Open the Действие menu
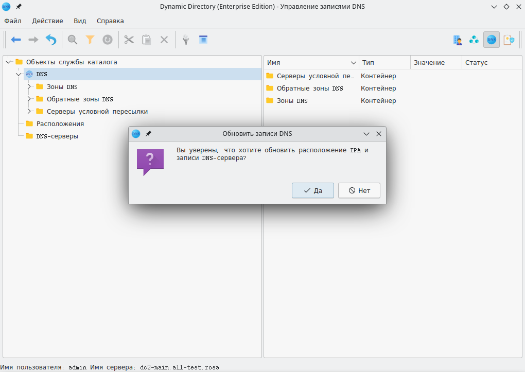This screenshot has height=372, width=525. coord(47,21)
